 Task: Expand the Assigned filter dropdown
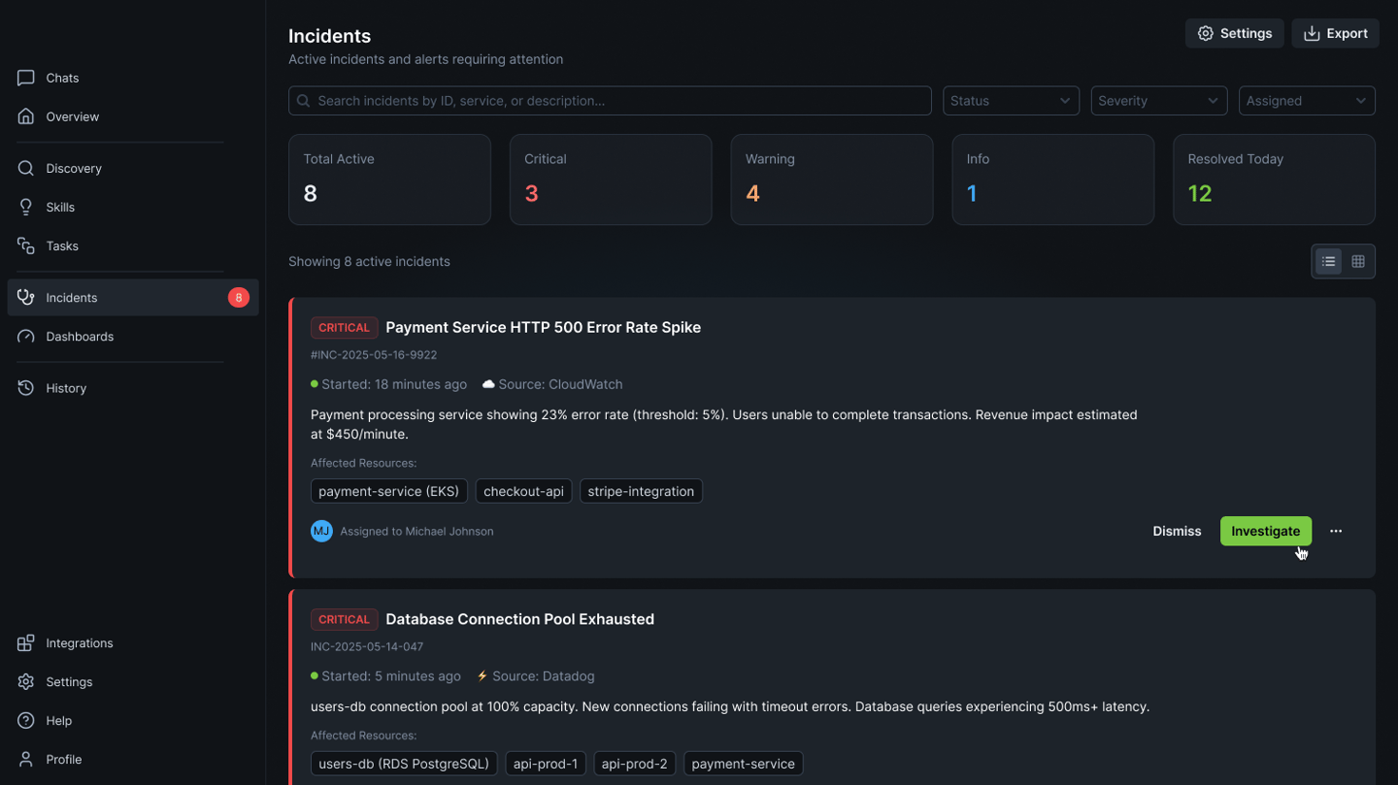click(x=1306, y=101)
